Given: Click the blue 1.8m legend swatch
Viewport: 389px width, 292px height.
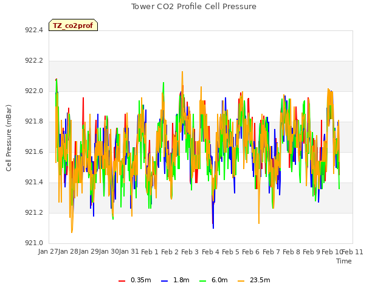Looking at the screenshot, I should [165, 281].
